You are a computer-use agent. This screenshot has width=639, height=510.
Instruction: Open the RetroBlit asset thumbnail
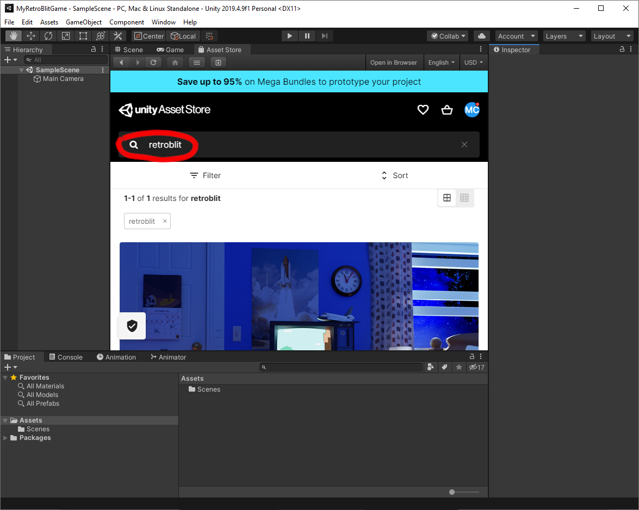(x=299, y=296)
